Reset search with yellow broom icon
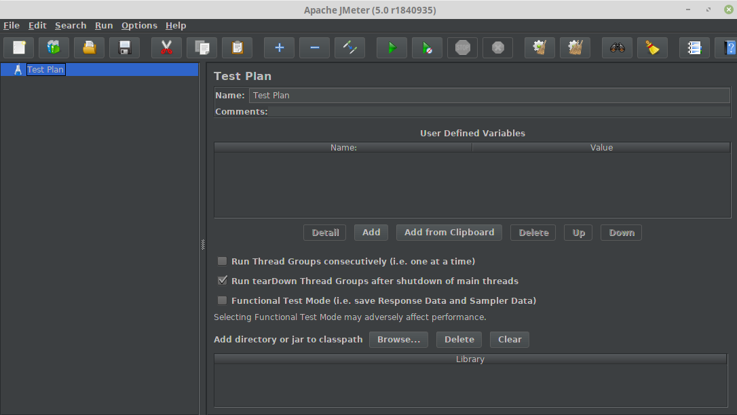 tap(652, 48)
